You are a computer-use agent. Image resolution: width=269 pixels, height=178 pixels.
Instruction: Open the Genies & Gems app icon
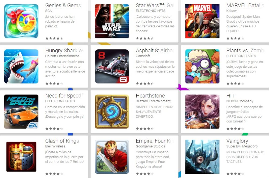[21, 21]
